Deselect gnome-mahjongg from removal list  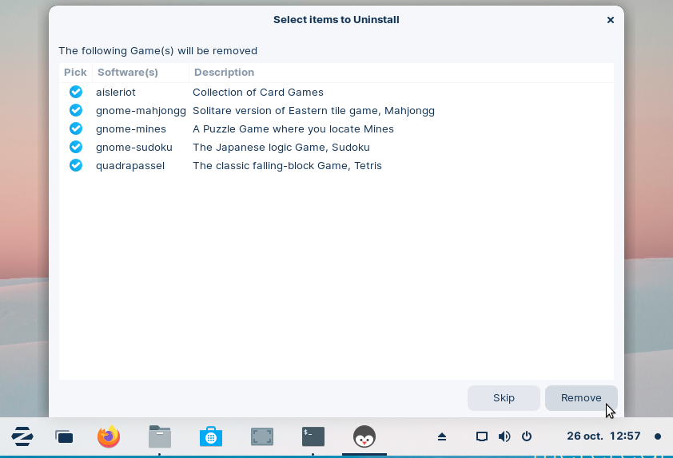76,110
